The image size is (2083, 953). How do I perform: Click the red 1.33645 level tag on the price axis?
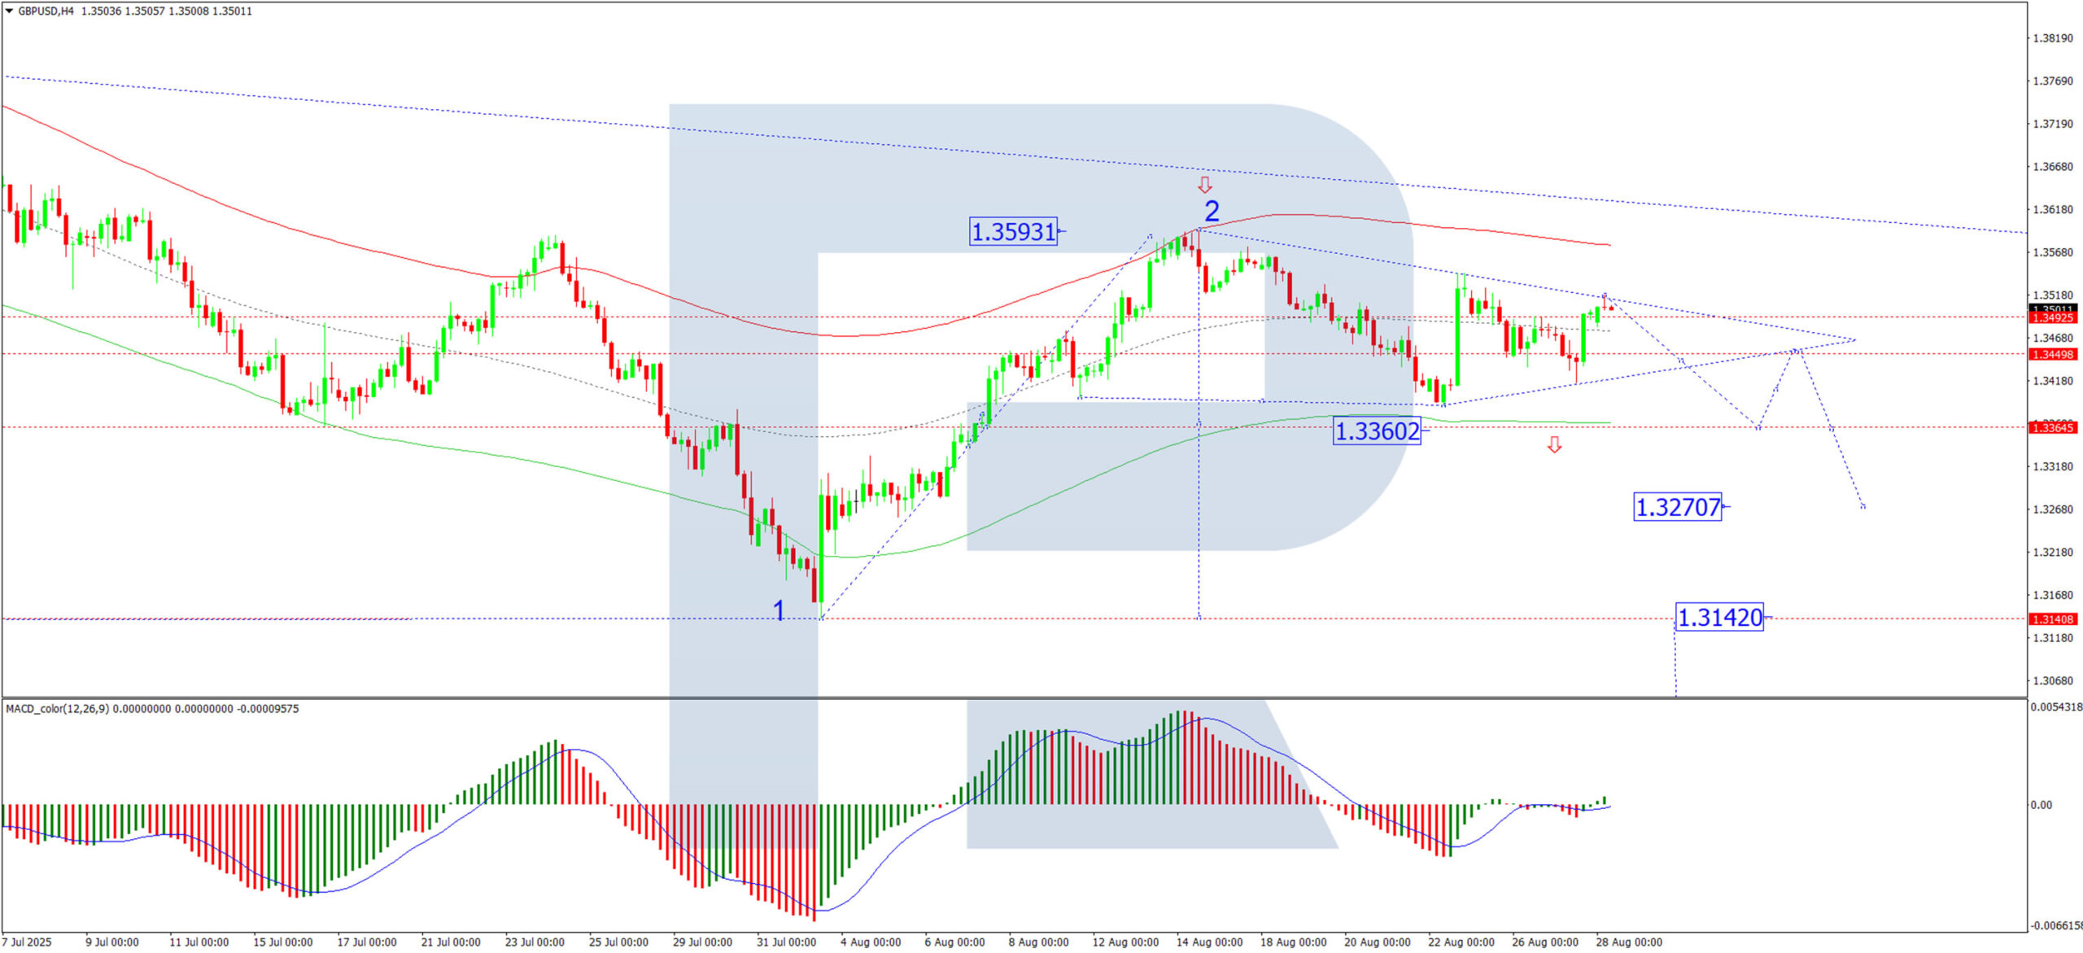[2053, 428]
